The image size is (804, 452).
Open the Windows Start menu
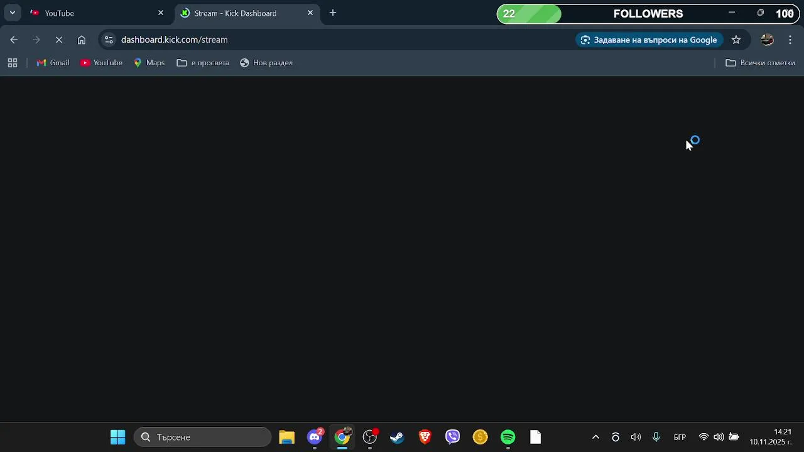click(117, 437)
